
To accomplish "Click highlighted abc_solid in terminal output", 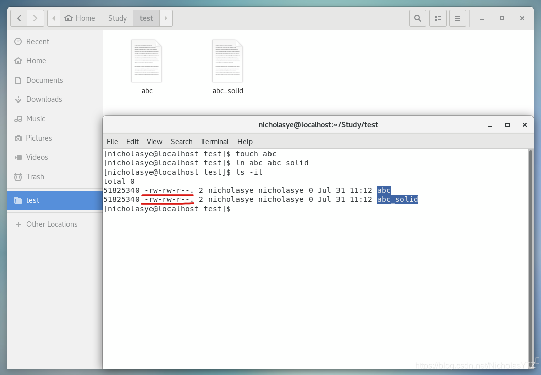I will pos(397,199).
